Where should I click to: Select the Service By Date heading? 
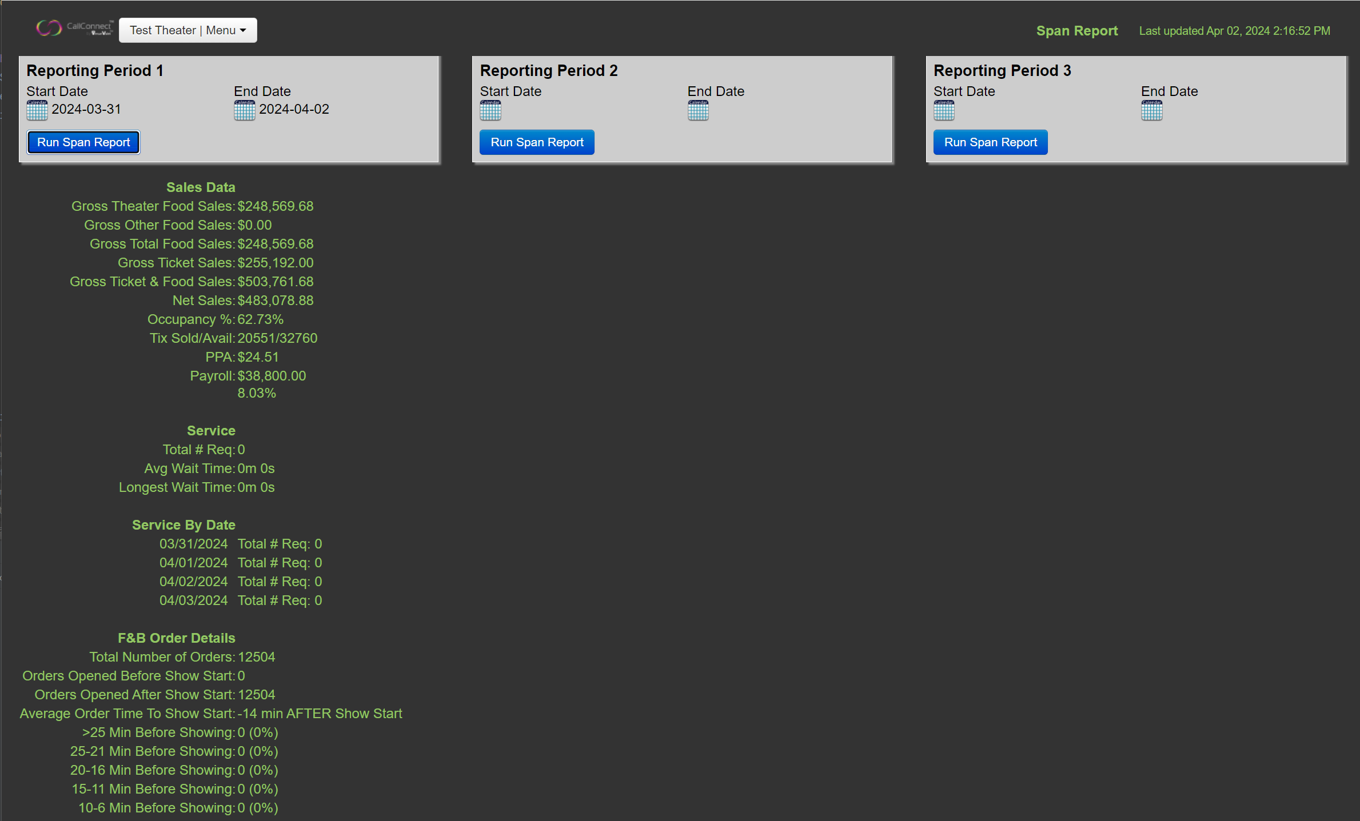(184, 525)
